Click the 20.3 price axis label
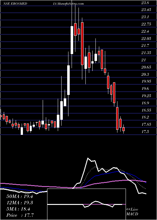Image resolution: width=157 pixels, height=220 pixels. point(145,74)
